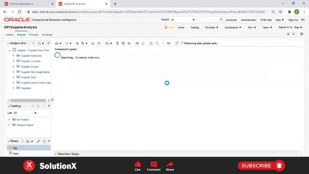
Task: Collapse the Supplier - Supplier Real Time subject area
Action: (10, 50)
